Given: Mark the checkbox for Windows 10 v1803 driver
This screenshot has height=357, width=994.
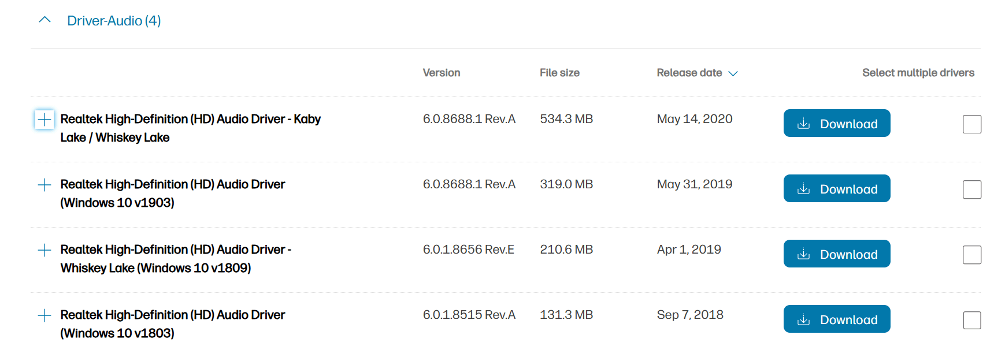Looking at the screenshot, I should [971, 320].
